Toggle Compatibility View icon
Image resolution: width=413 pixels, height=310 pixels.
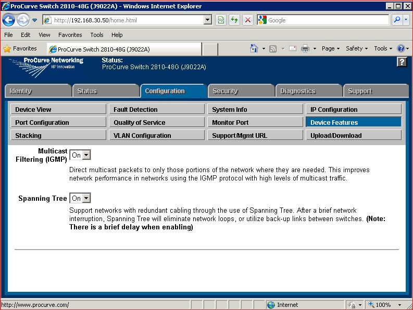point(221,20)
